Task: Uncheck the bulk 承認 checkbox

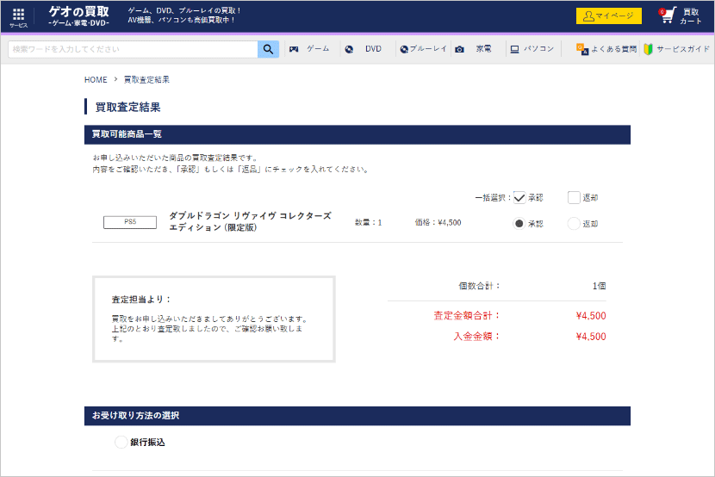Action: click(519, 198)
